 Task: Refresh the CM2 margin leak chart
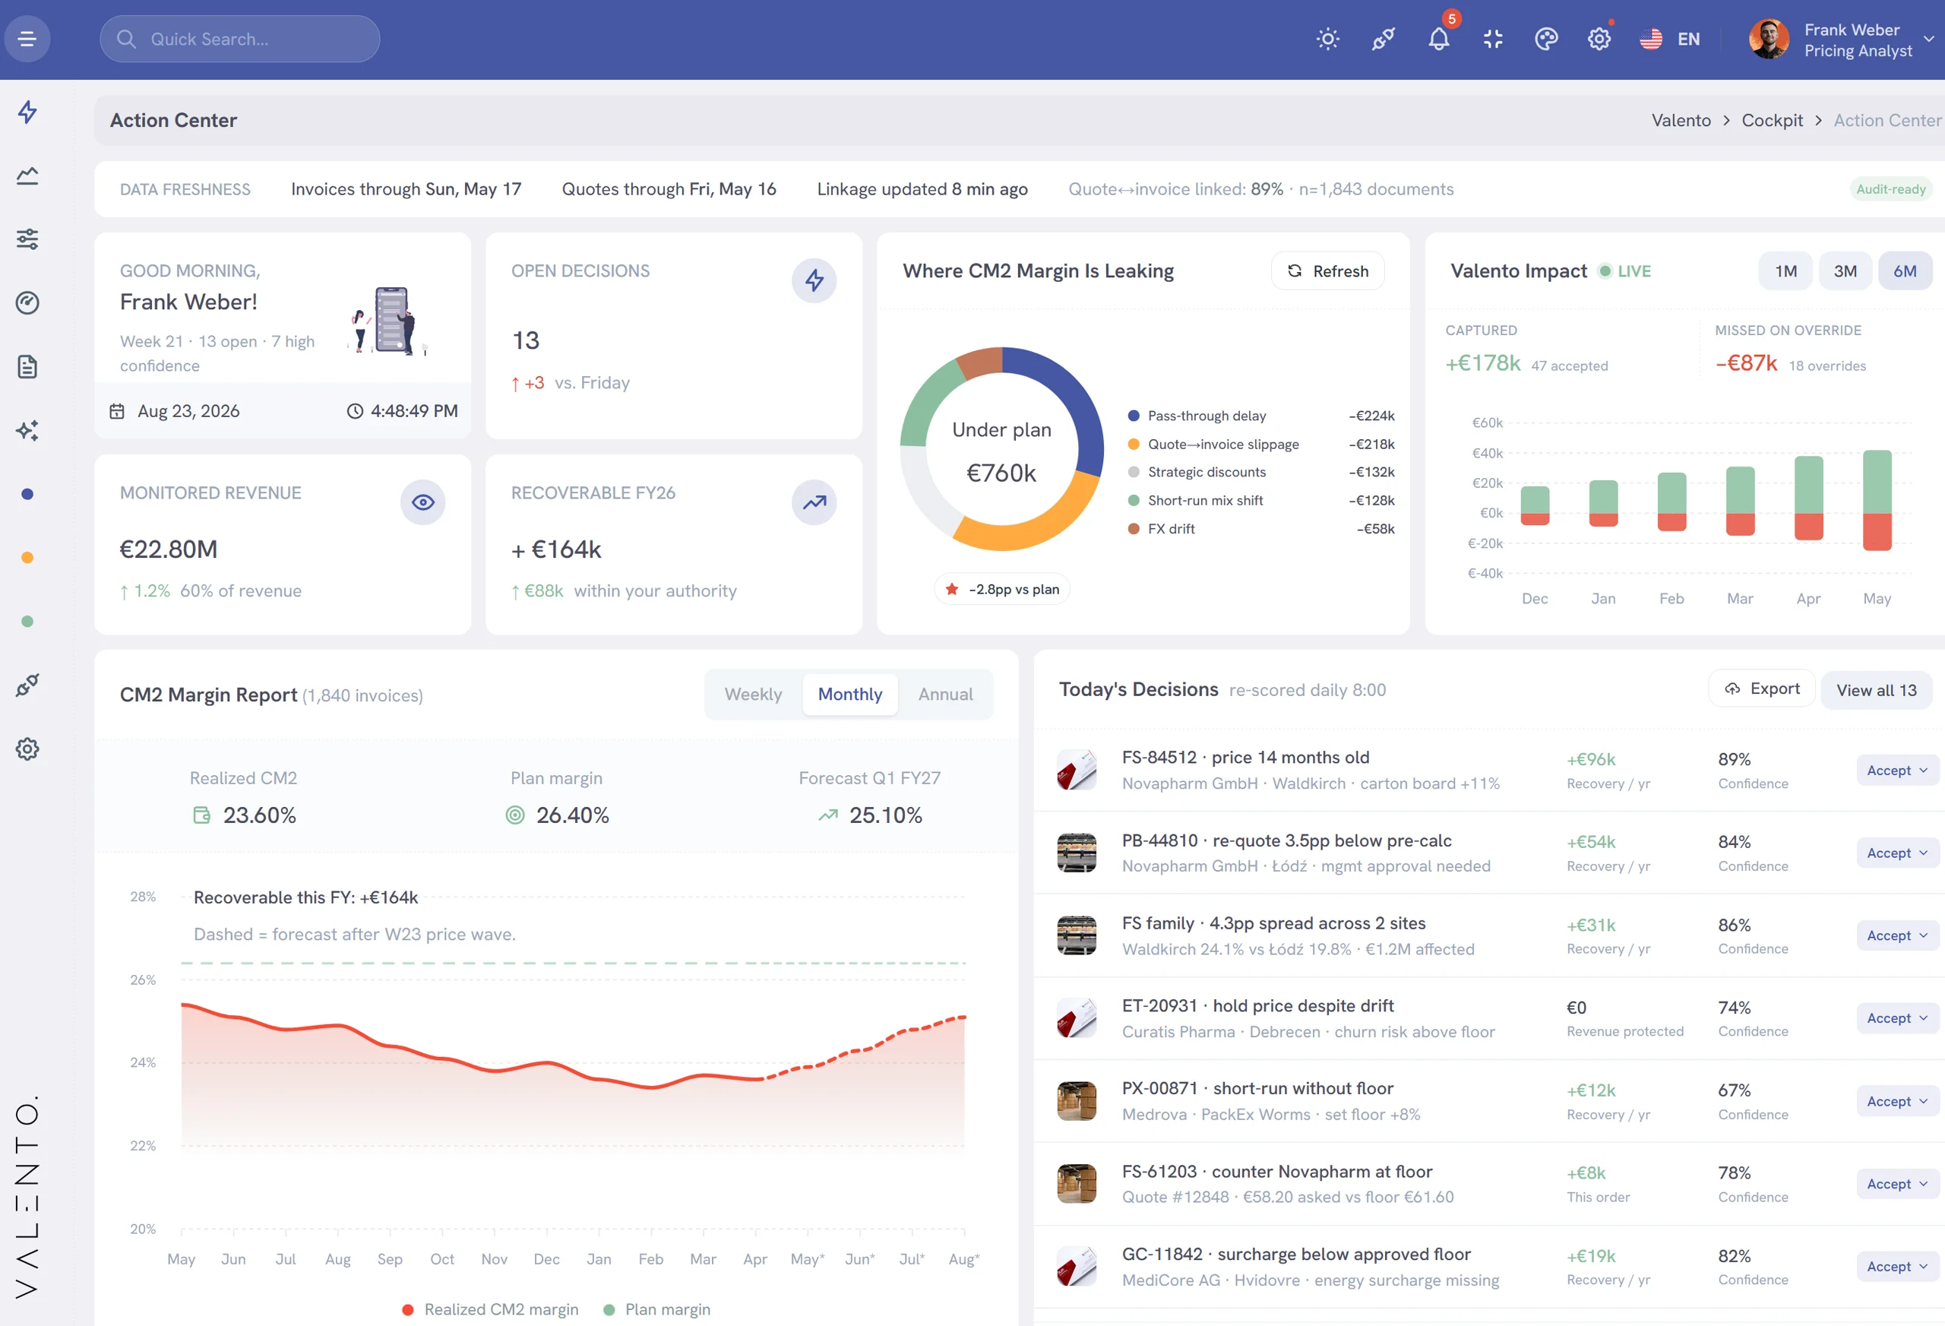click(1327, 271)
